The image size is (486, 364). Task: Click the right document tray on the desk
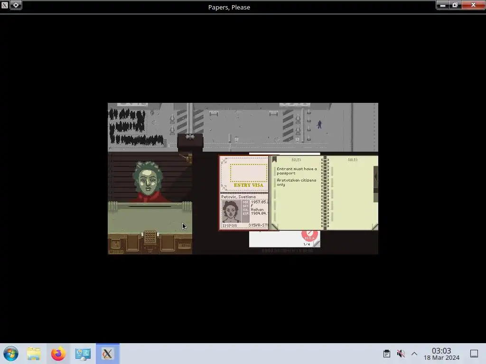point(168,243)
